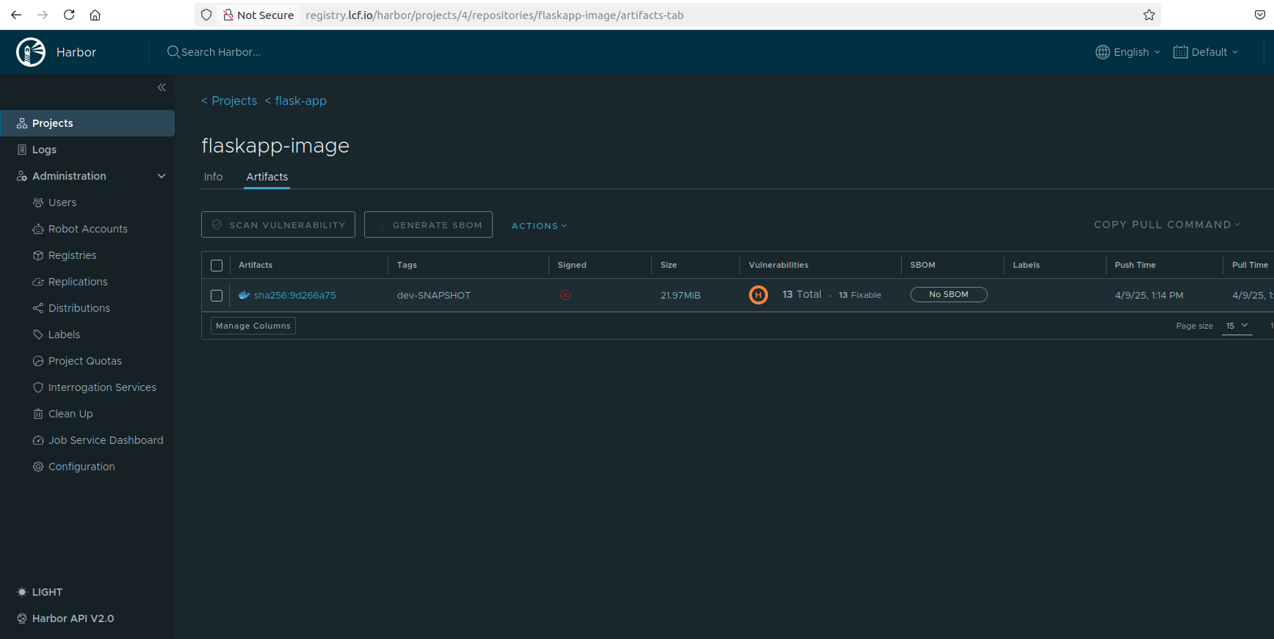Expand the Actions dropdown
This screenshot has height=639, width=1274.
pyautogui.click(x=539, y=226)
